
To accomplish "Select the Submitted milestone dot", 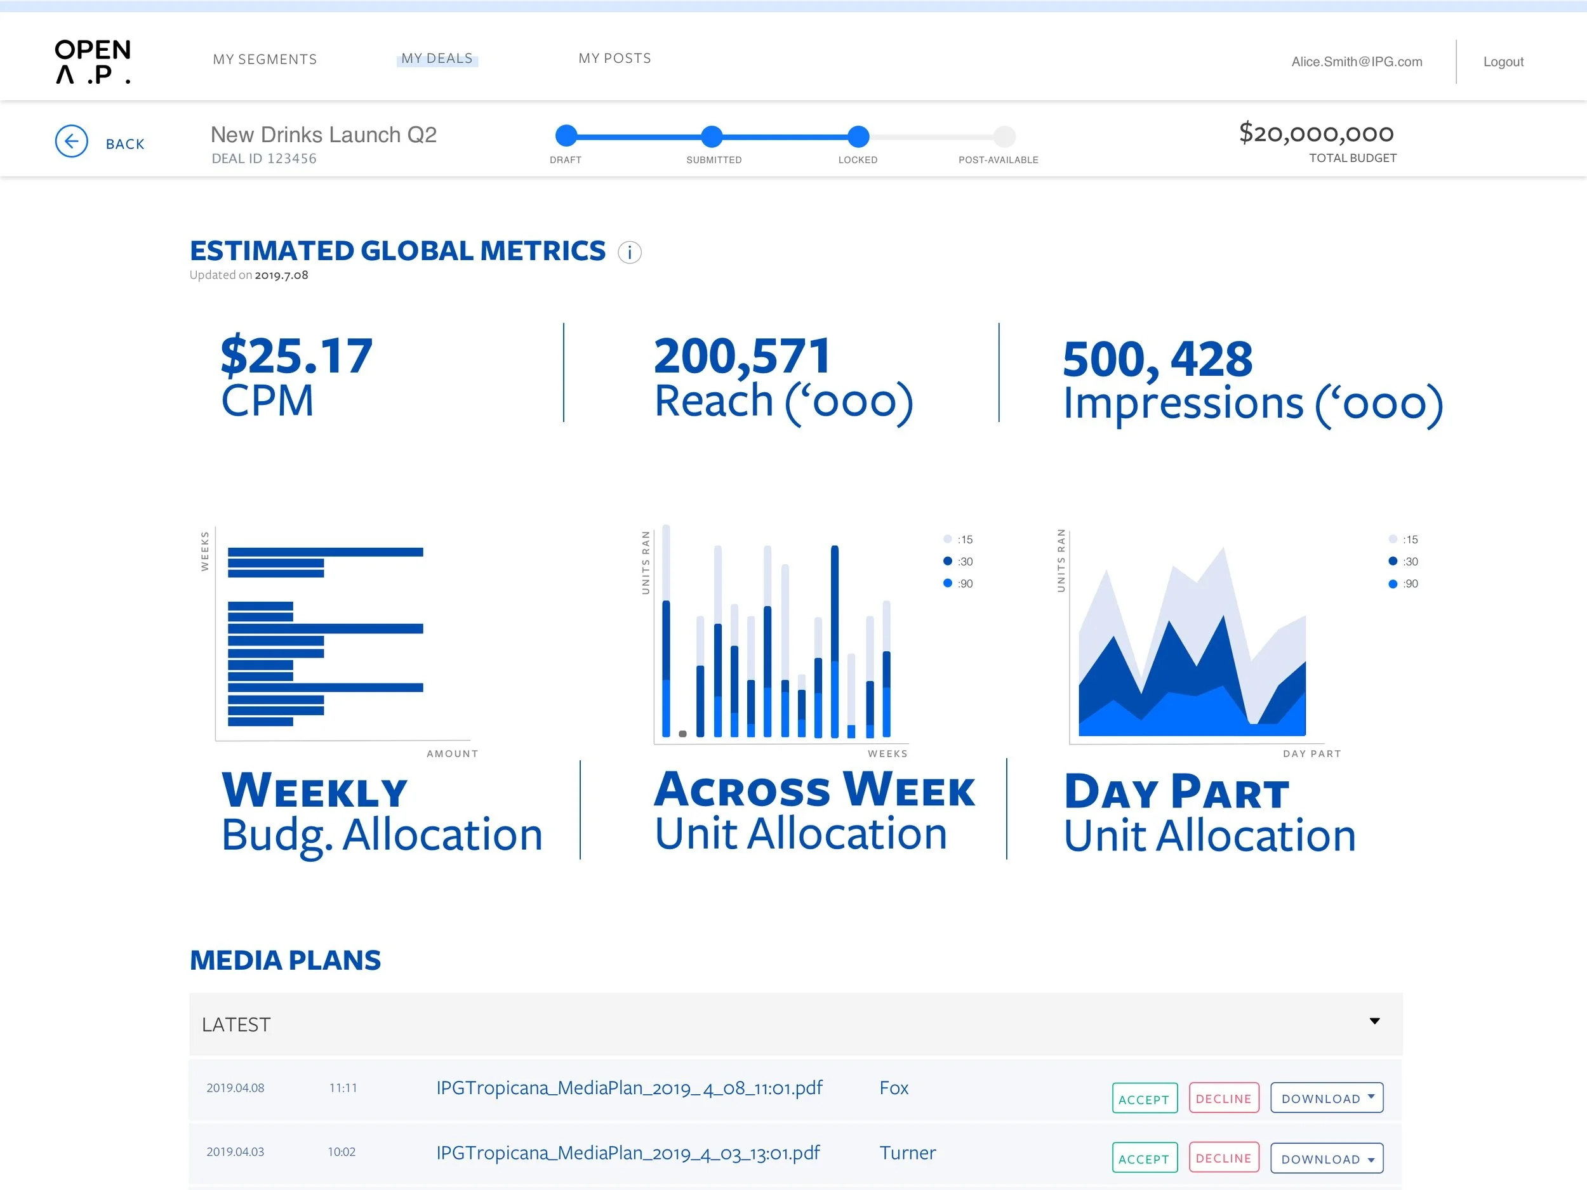I will 712,136.
